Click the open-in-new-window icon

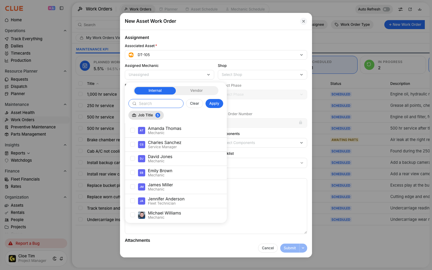point(410,9)
